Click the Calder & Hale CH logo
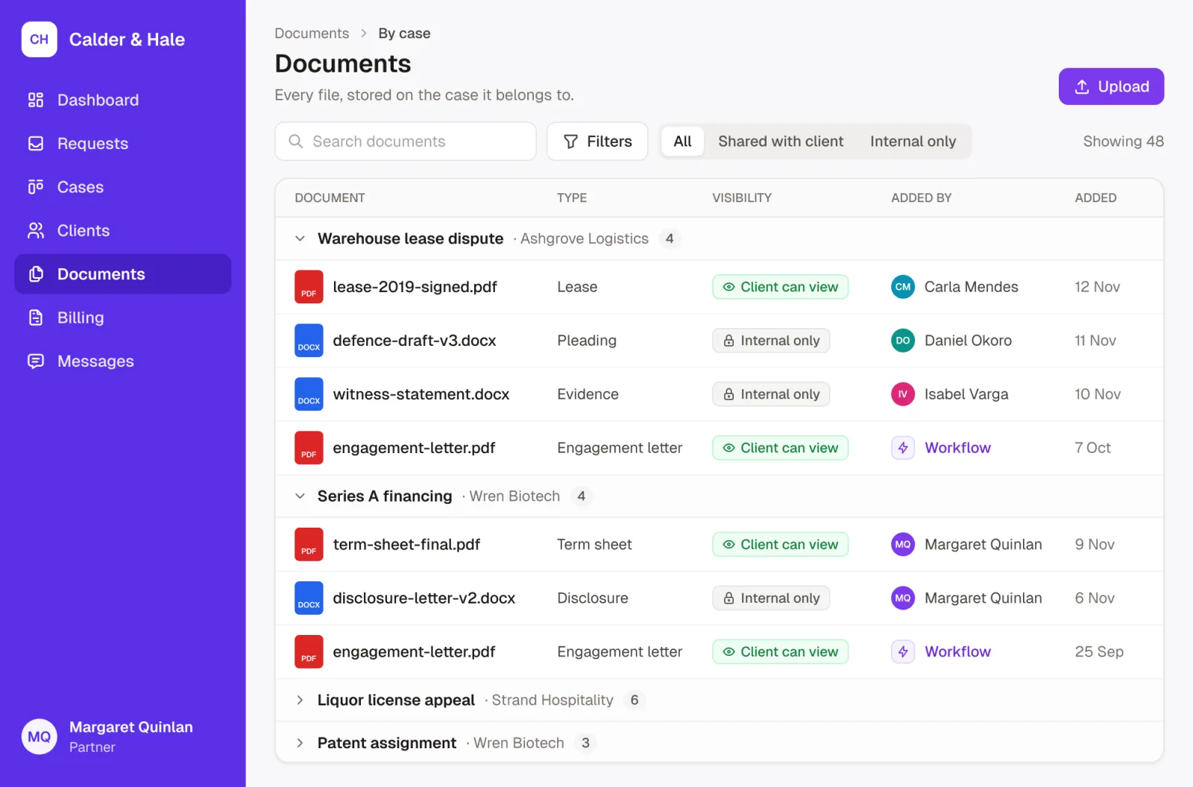1193x787 pixels. (40, 39)
